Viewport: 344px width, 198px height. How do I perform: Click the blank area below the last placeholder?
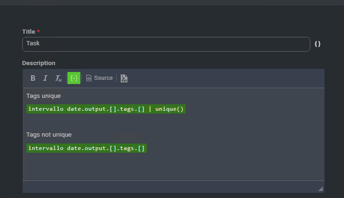click(x=173, y=166)
